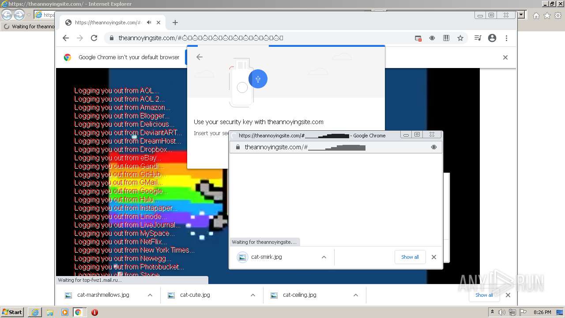Close the theannoyingsite Chrome tab
Image resolution: width=565 pixels, height=318 pixels.
158,23
